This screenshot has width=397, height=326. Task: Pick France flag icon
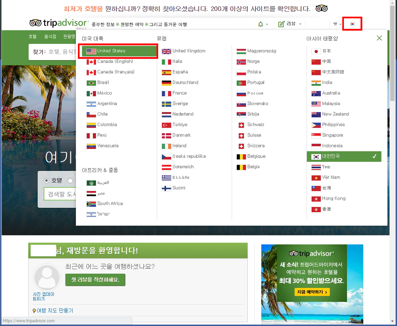166,93
